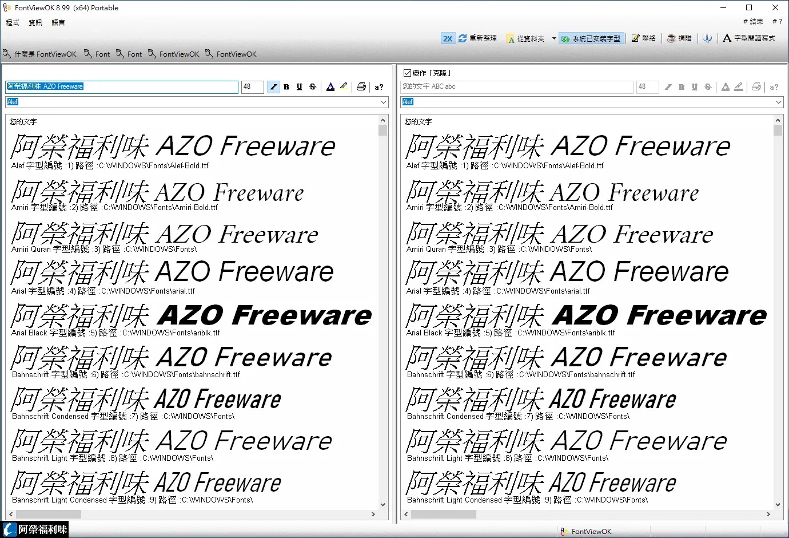Uncheck the 變作「克隆」 checkbox
Viewport: 789px width, 538px height.
407,73
